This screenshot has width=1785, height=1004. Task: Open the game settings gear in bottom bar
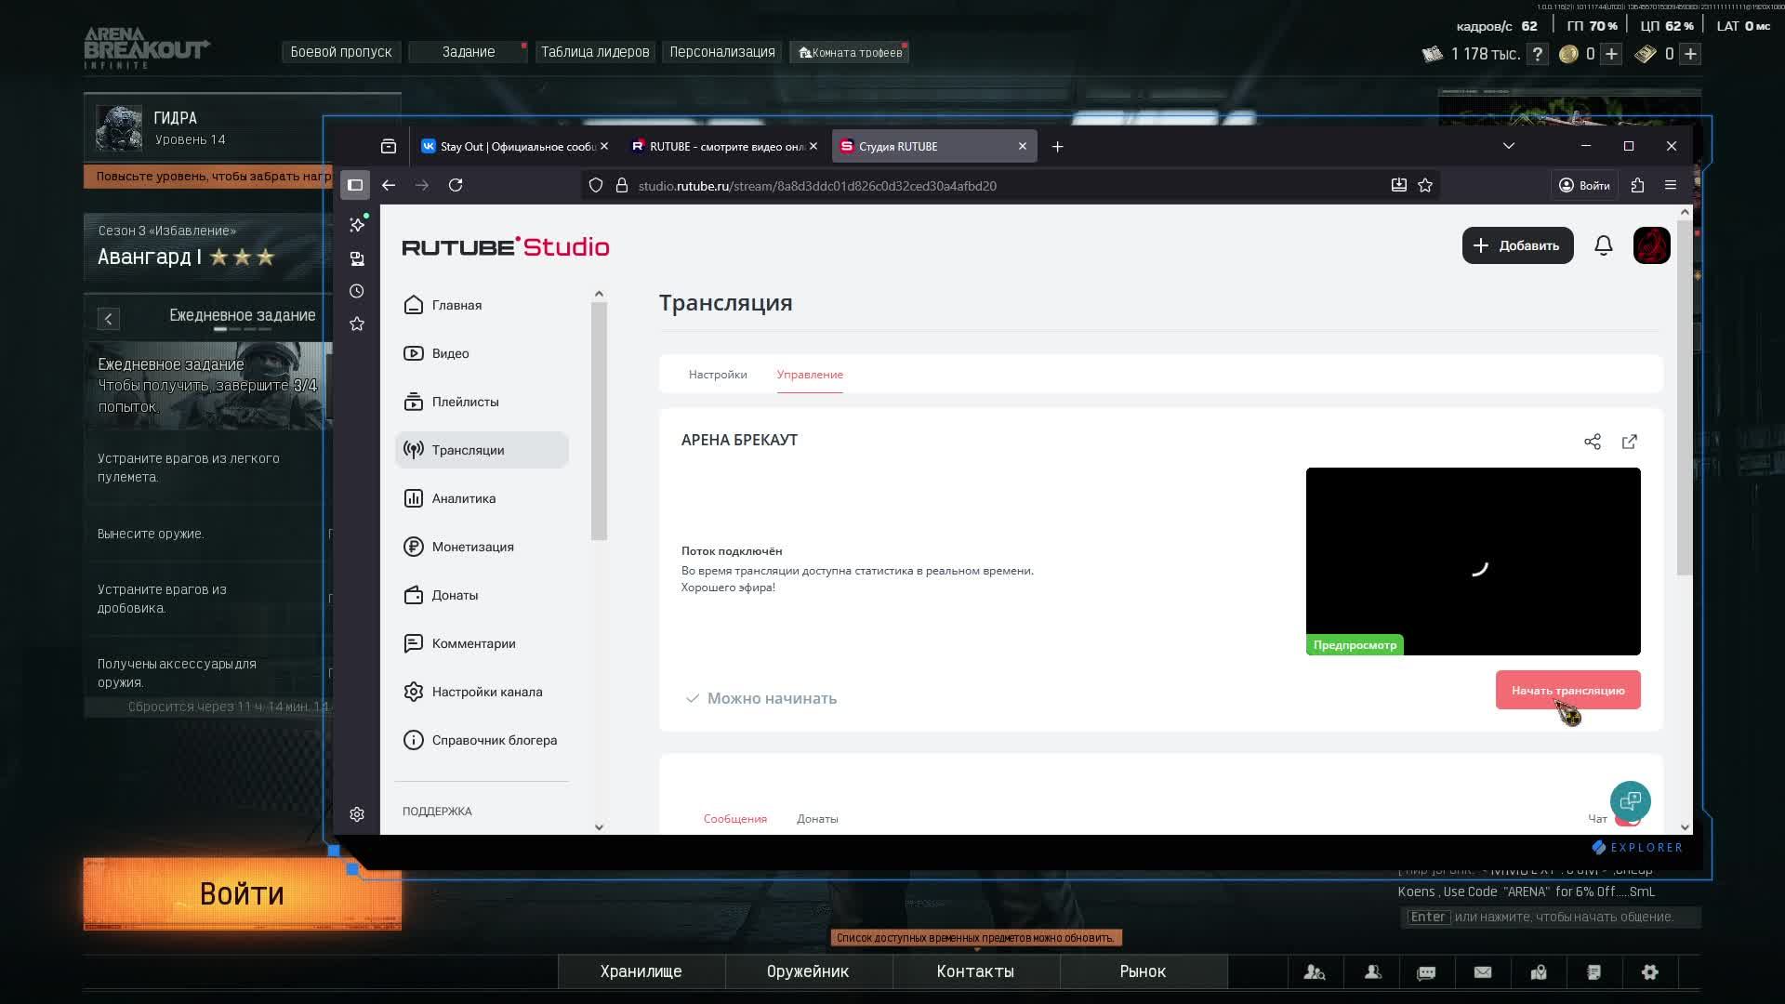(x=1650, y=971)
